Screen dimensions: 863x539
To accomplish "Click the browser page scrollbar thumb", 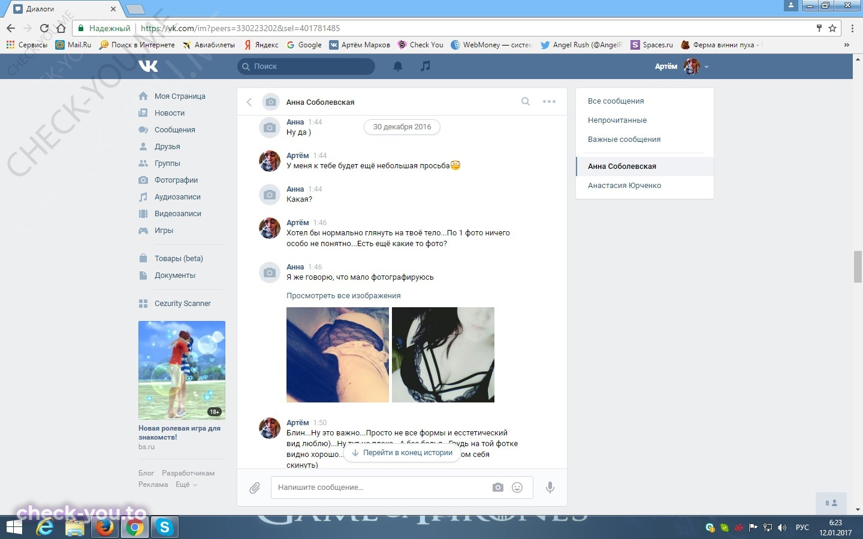I will click(x=858, y=267).
